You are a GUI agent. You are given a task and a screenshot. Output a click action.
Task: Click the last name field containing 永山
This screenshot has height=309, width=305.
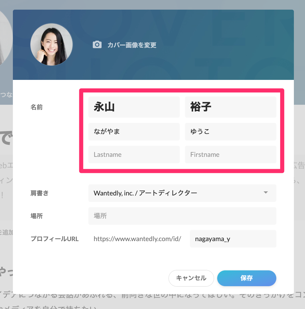pos(134,107)
